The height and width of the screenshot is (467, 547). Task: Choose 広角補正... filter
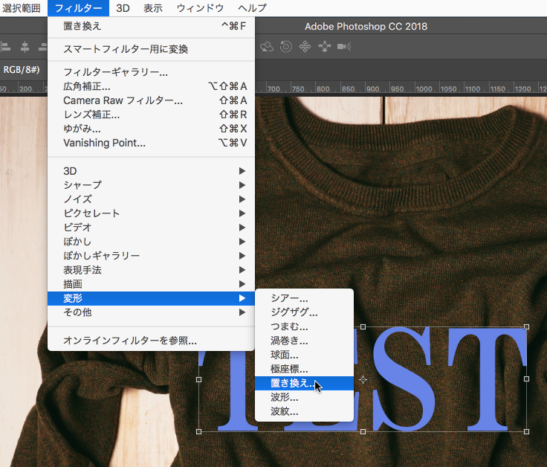[151, 86]
